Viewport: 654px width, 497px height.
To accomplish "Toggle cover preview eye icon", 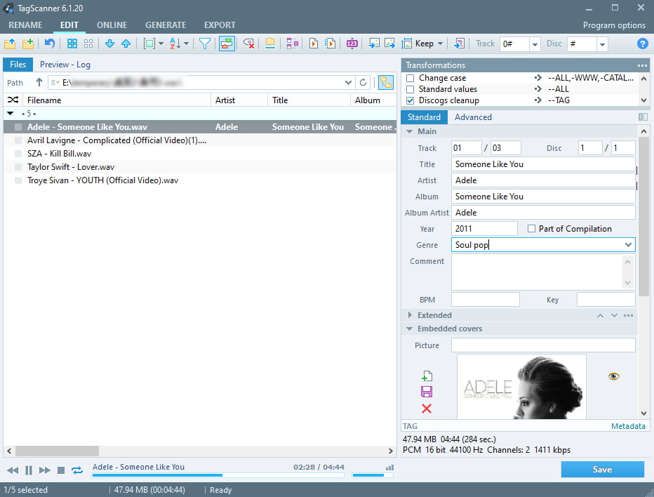I will point(613,376).
